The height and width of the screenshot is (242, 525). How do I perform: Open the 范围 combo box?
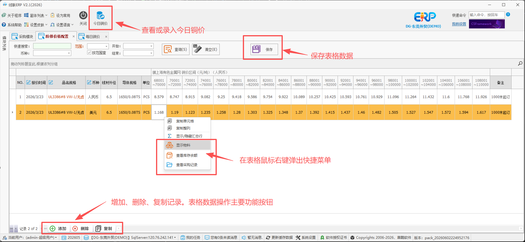[98, 46]
